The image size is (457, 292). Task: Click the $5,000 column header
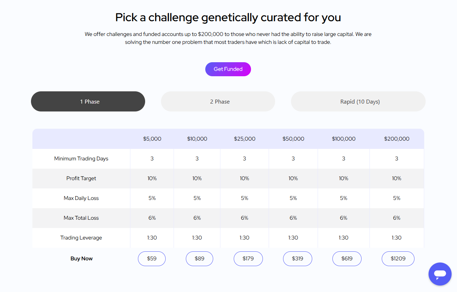pyautogui.click(x=152, y=138)
